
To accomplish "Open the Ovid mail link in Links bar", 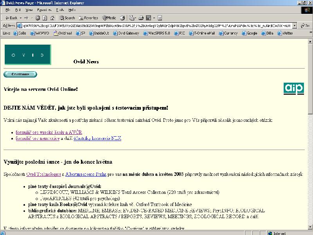I will (x=63, y=33).
